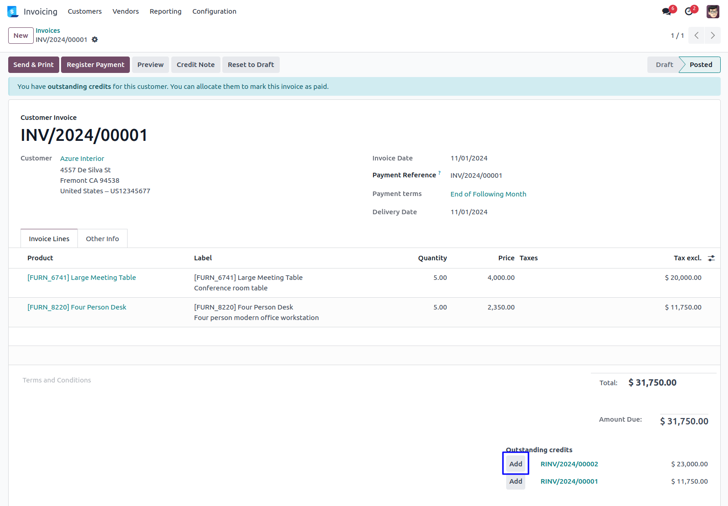Image resolution: width=728 pixels, height=506 pixels.
Task: Open the Customers menu
Action: click(85, 11)
